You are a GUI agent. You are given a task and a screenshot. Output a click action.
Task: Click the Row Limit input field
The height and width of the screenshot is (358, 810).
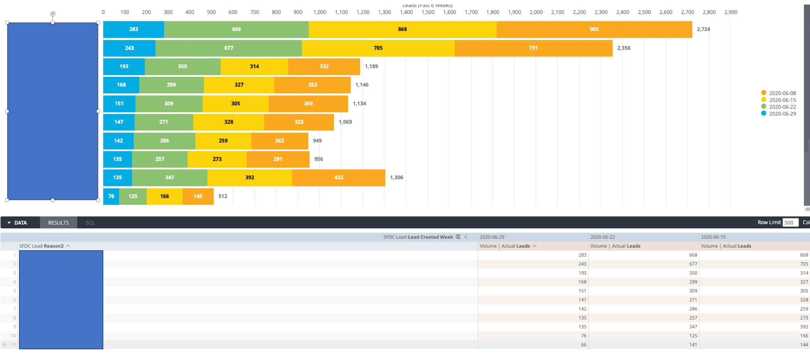click(790, 223)
